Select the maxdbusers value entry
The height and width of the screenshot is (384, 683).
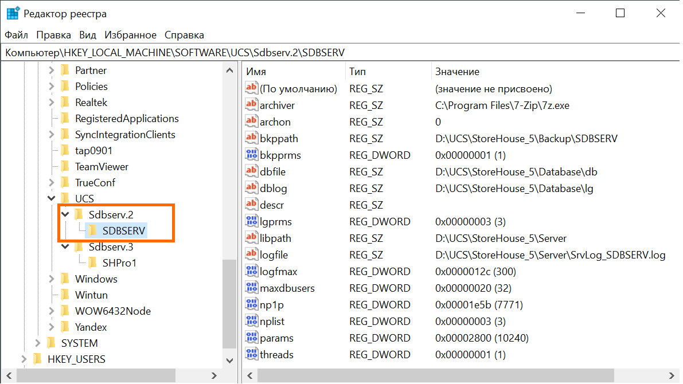point(287,288)
